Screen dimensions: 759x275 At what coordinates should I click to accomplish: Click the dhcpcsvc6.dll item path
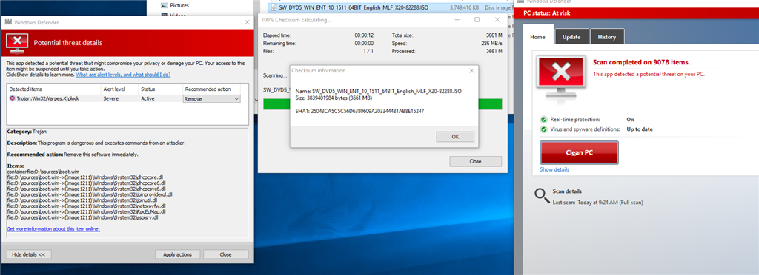87,189
